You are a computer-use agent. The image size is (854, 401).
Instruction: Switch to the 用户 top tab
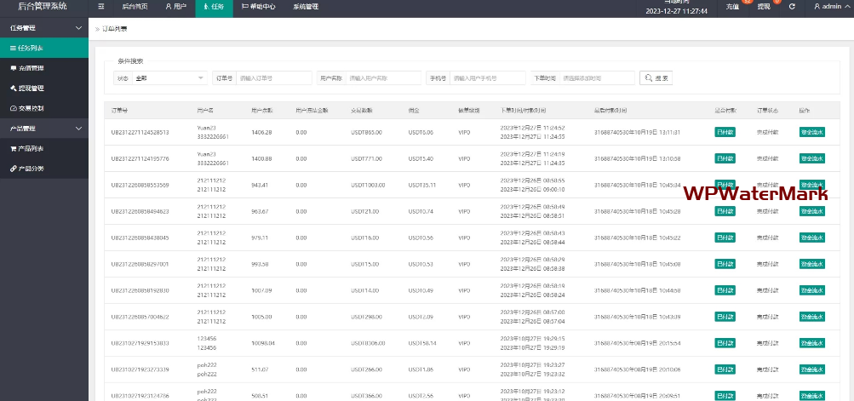pos(174,7)
